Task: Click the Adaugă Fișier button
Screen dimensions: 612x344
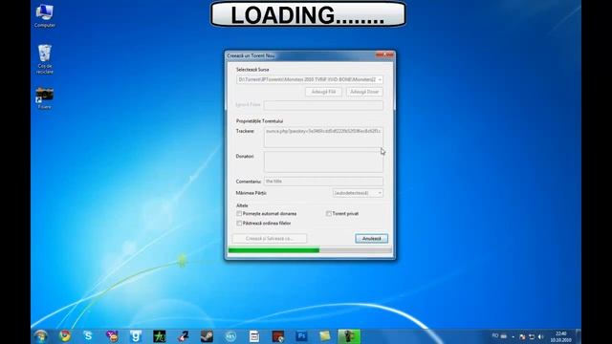Action: click(323, 92)
